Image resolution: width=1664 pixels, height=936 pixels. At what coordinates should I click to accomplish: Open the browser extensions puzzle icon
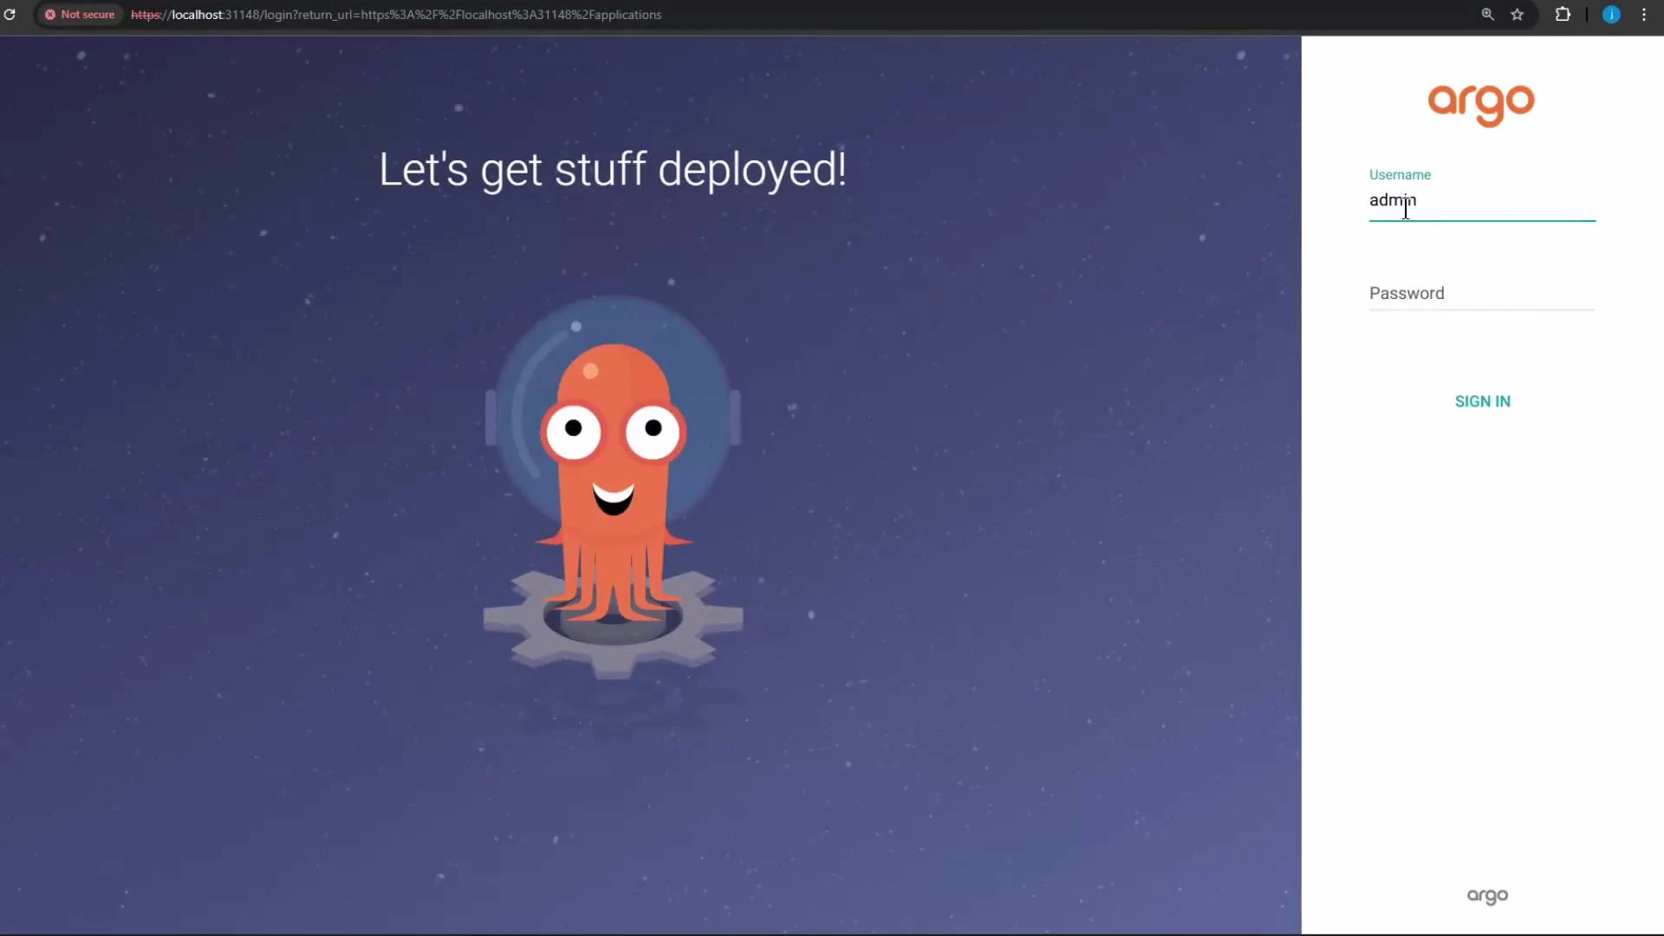point(1563,15)
